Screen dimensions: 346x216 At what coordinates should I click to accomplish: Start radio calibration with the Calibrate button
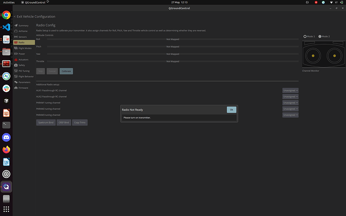coord(66,71)
